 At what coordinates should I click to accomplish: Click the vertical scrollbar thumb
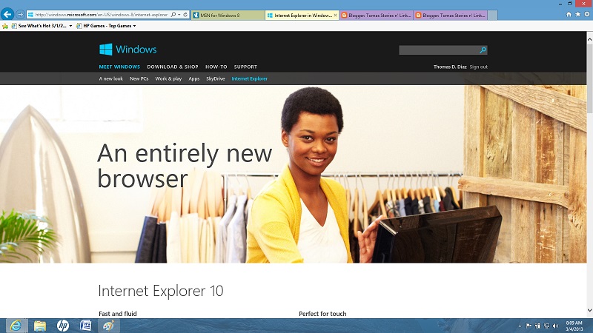[x=589, y=78]
